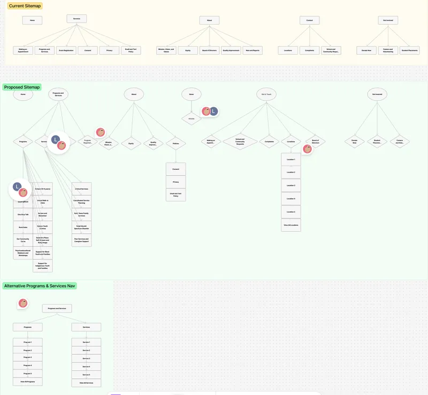Select Home rectangle in Current Sitemap

coord(32,20)
